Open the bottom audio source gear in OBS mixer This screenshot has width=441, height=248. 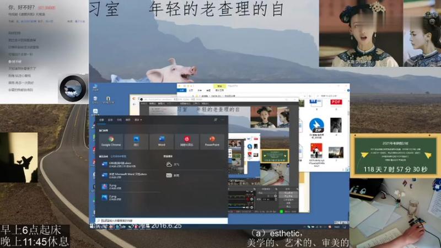point(252,208)
